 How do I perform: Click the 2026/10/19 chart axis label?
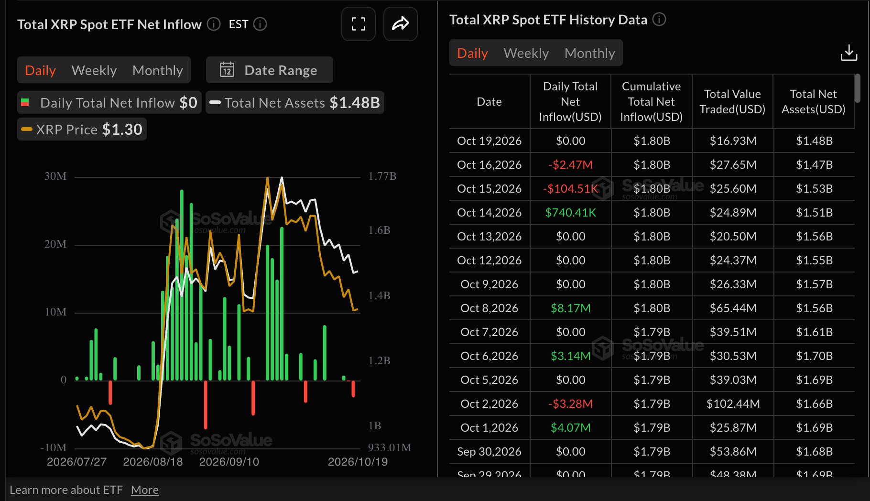[358, 462]
